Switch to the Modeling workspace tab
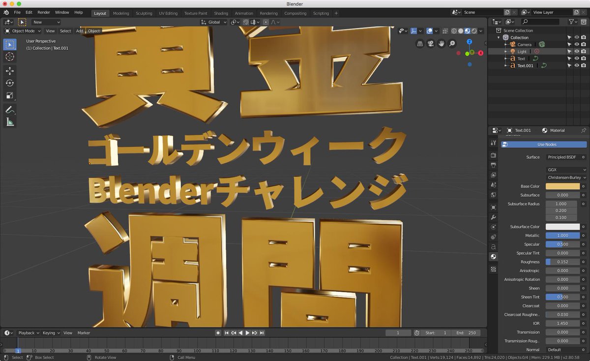 [121, 13]
